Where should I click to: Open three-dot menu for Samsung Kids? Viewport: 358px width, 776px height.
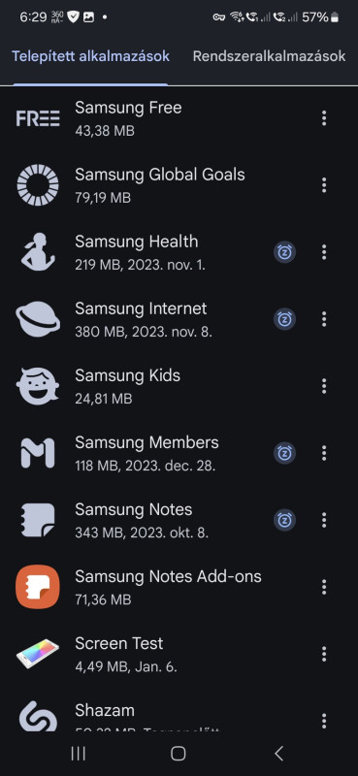324,386
